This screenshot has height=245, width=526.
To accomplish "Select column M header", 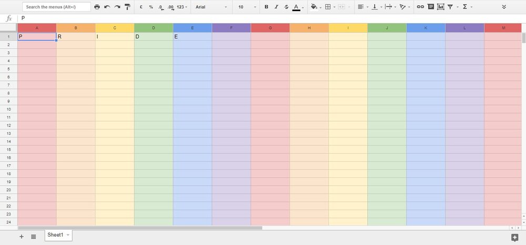I will pos(503,28).
